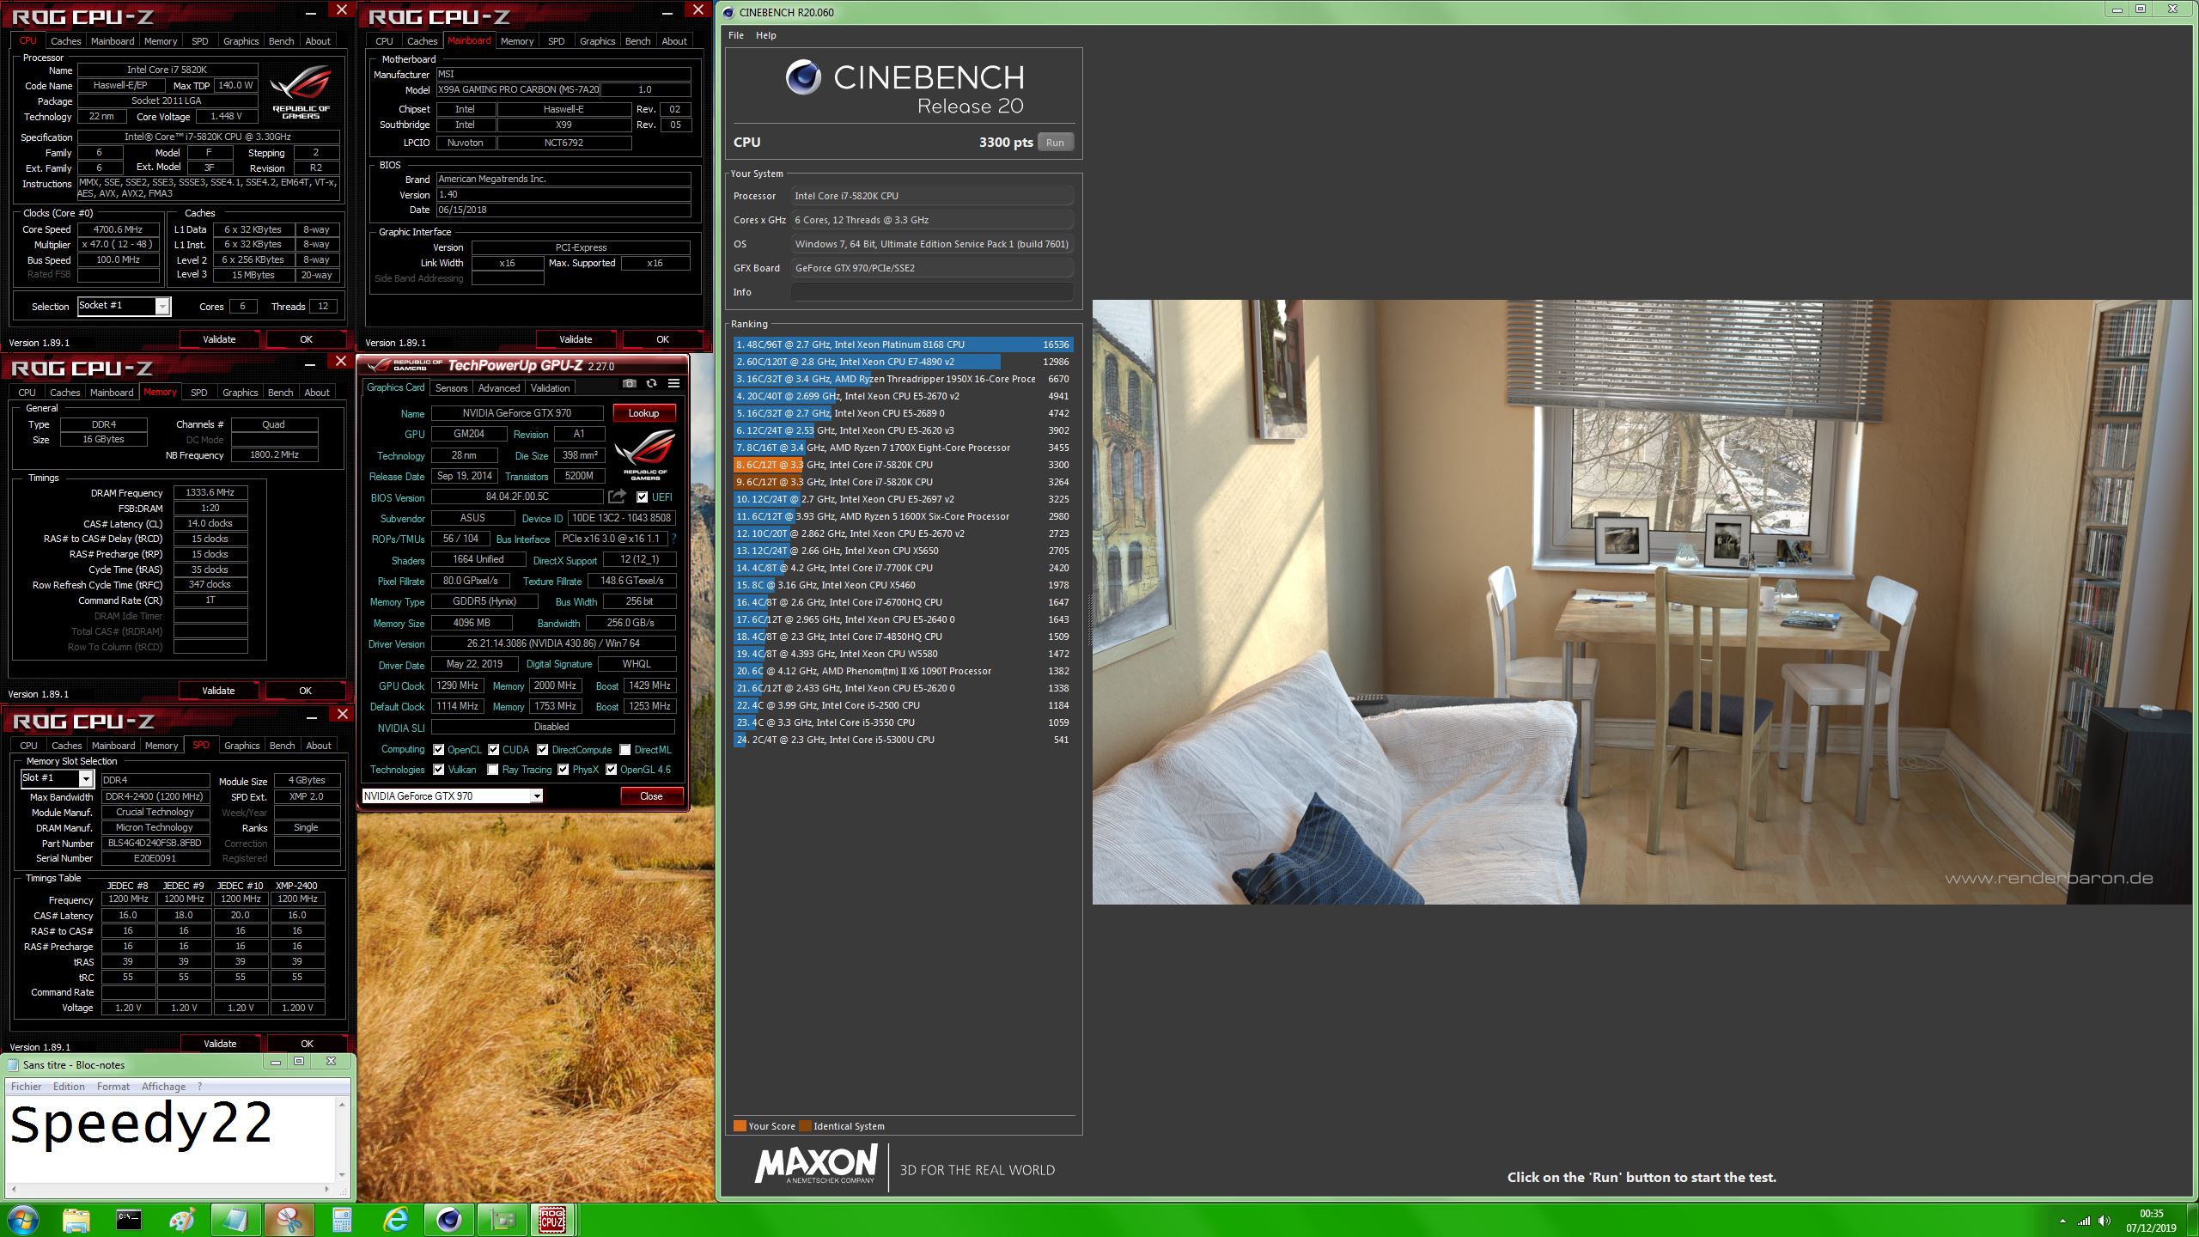Open the Notepad Format menu
This screenshot has width=2199, height=1237.
(113, 1086)
